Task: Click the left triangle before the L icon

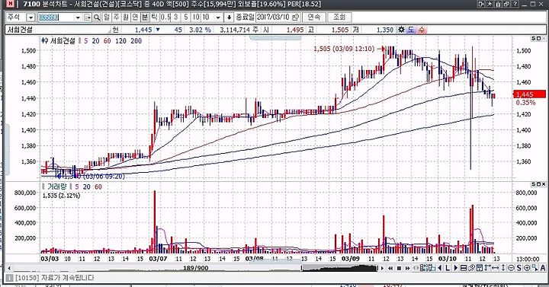Action: 440,268
